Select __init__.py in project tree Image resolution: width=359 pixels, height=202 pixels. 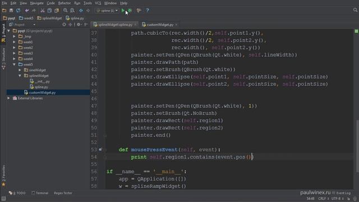42,81
